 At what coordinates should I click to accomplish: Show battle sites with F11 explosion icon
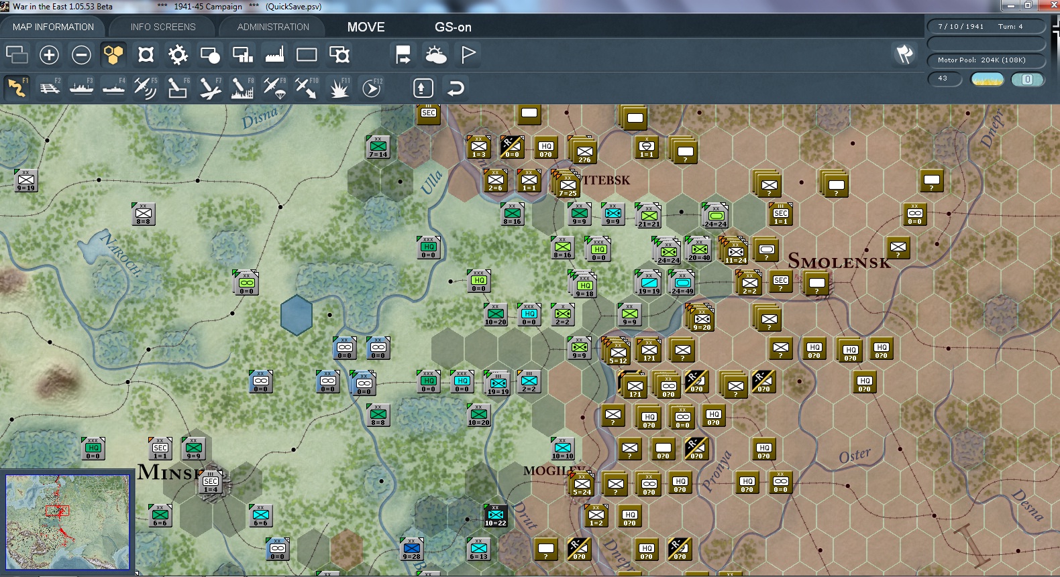pyautogui.click(x=339, y=88)
